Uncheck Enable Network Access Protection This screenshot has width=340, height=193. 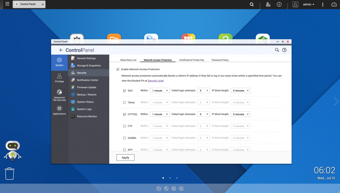(x=118, y=69)
